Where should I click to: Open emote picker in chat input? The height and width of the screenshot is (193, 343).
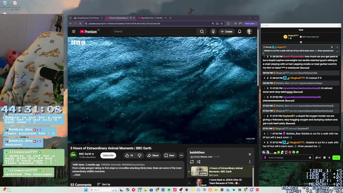tap(310, 158)
